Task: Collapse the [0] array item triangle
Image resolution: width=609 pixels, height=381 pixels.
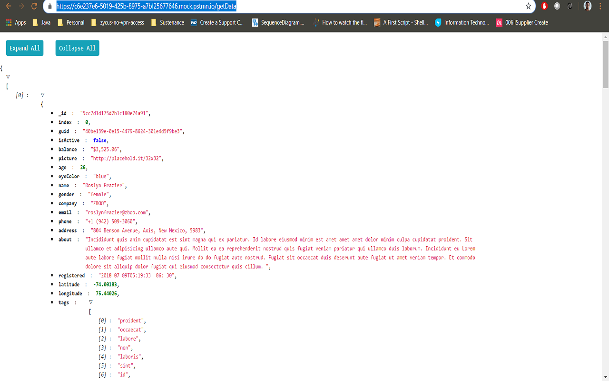Action: (43, 95)
